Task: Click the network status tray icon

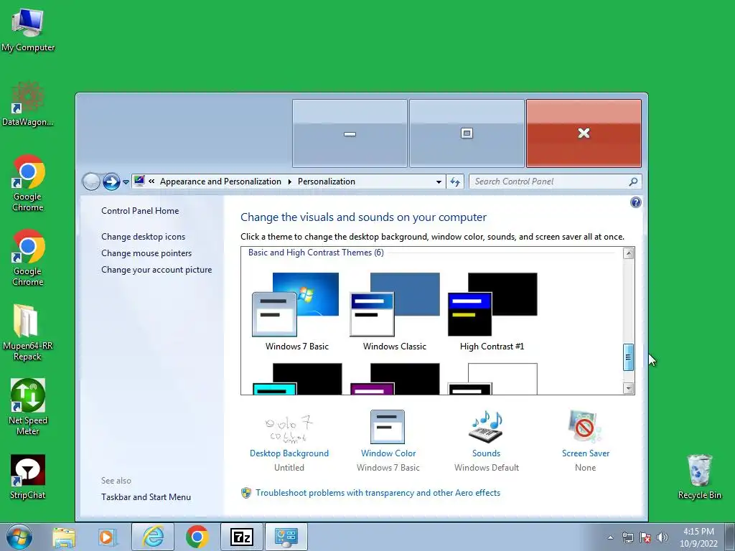Action: [627, 537]
